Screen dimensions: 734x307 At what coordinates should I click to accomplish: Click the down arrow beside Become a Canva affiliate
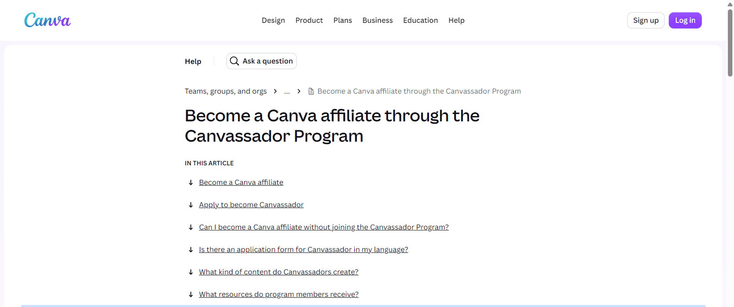[191, 182]
